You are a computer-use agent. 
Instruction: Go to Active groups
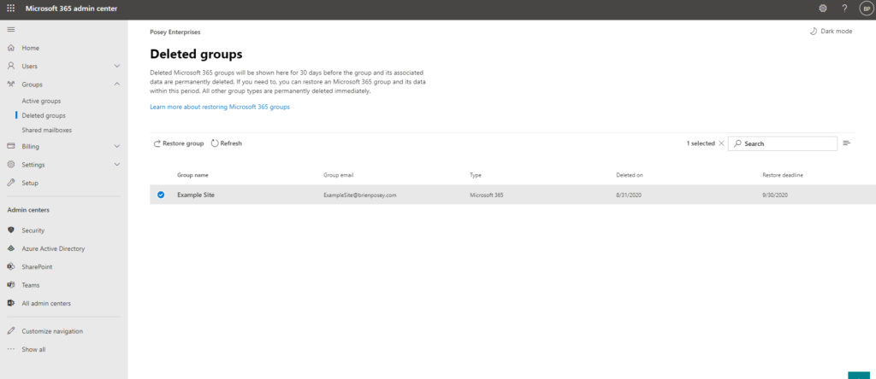(x=41, y=101)
